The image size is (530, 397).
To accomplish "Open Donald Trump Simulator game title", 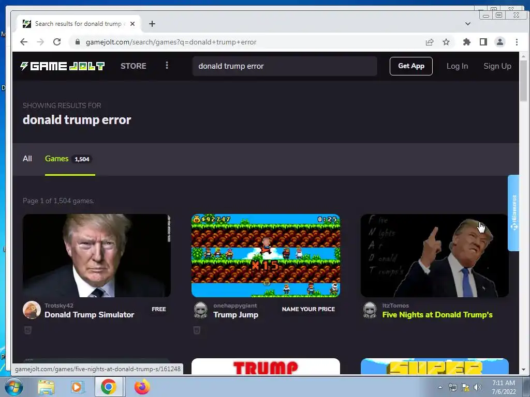I will click(x=89, y=315).
